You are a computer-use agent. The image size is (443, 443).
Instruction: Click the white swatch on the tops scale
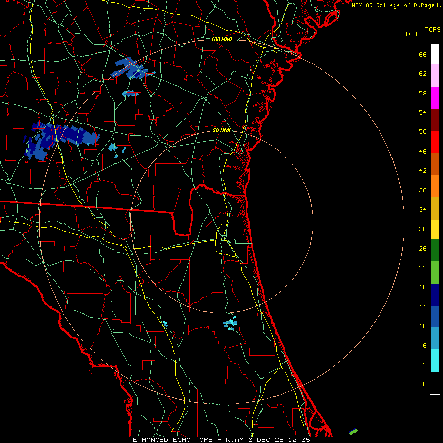point(435,54)
